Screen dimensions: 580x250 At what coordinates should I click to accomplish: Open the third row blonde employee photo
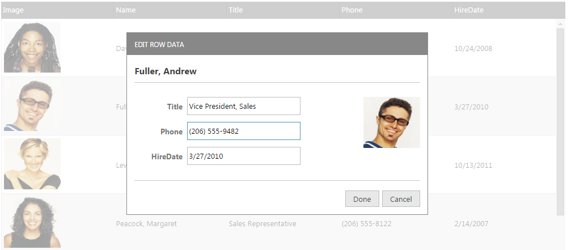pyautogui.click(x=32, y=164)
